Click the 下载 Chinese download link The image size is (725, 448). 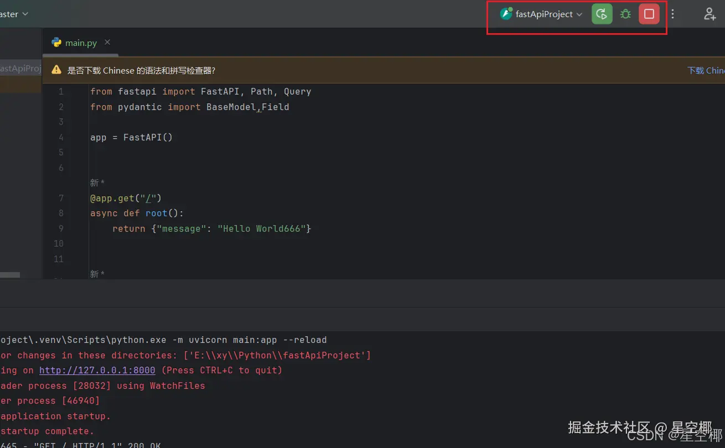pos(706,70)
